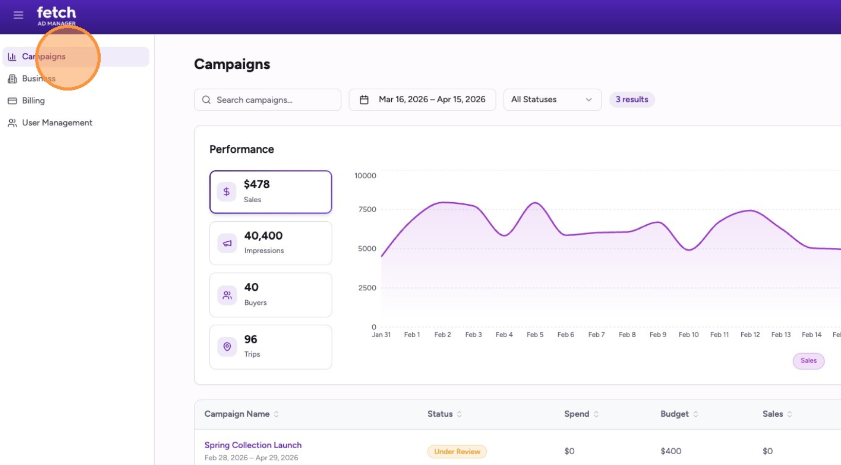Click the Campaigns bar chart icon
The image size is (841, 465).
pyautogui.click(x=12, y=56)
